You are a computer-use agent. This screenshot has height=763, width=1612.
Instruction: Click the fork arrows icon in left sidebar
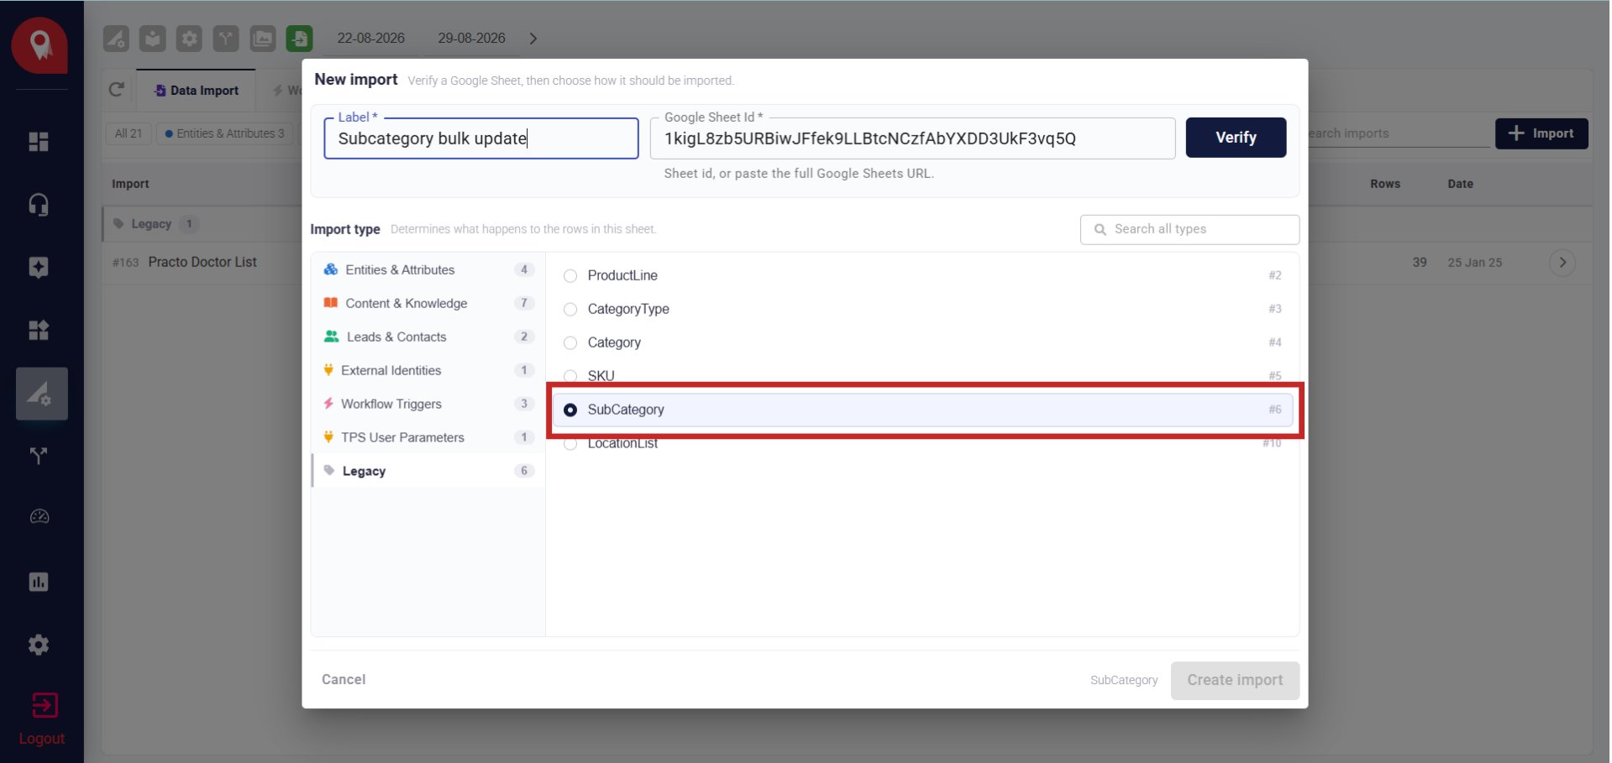(39, 456)
